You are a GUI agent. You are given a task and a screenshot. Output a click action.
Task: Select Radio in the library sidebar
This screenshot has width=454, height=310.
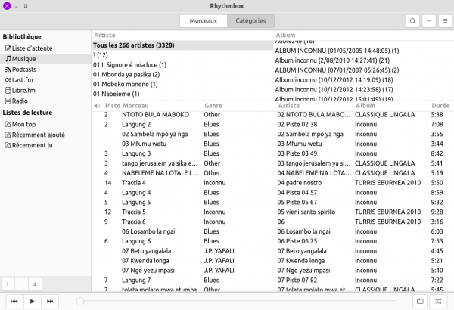(20, 101)
